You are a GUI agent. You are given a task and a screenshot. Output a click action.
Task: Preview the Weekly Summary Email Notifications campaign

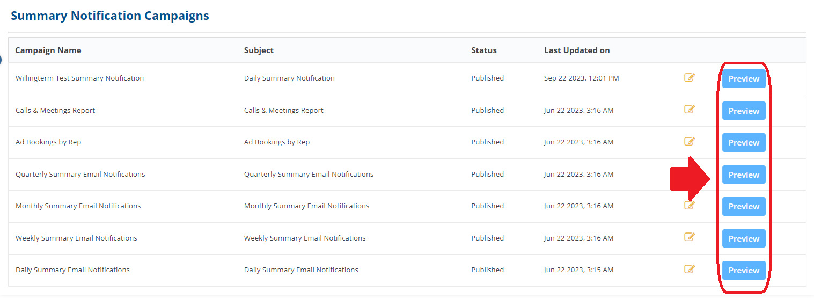pyautogui.click(x=744, y=238)
